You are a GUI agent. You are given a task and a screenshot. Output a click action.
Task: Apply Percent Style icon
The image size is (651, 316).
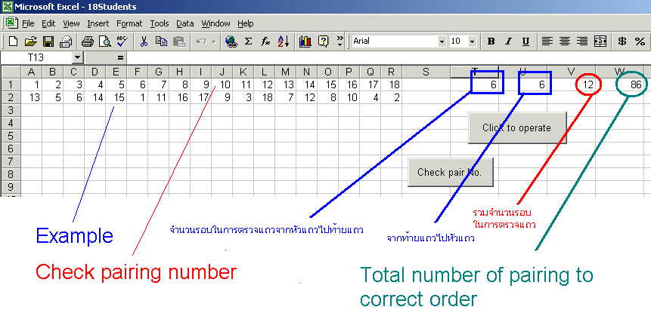pyautogui.click(x=640, y=41)
